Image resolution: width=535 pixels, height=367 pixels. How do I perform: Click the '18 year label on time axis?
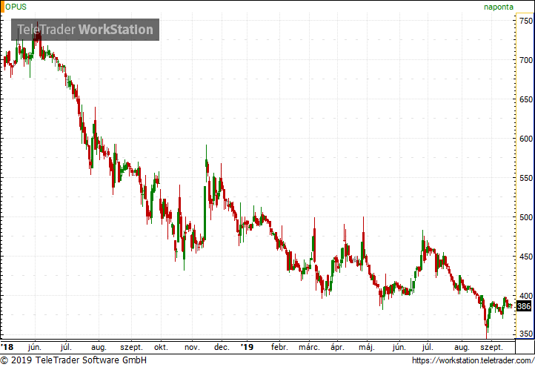(x=7, y=347)
